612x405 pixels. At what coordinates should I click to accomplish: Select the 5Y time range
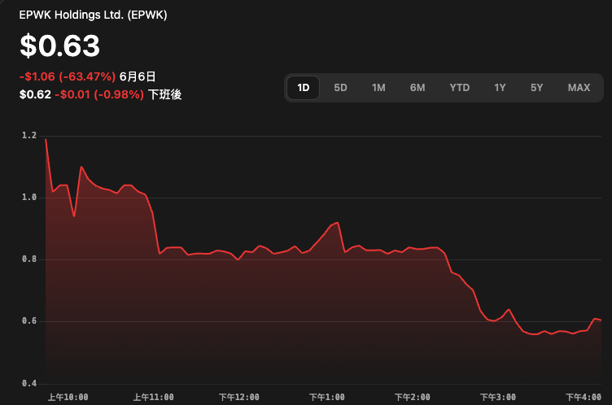tap(536, 88)
